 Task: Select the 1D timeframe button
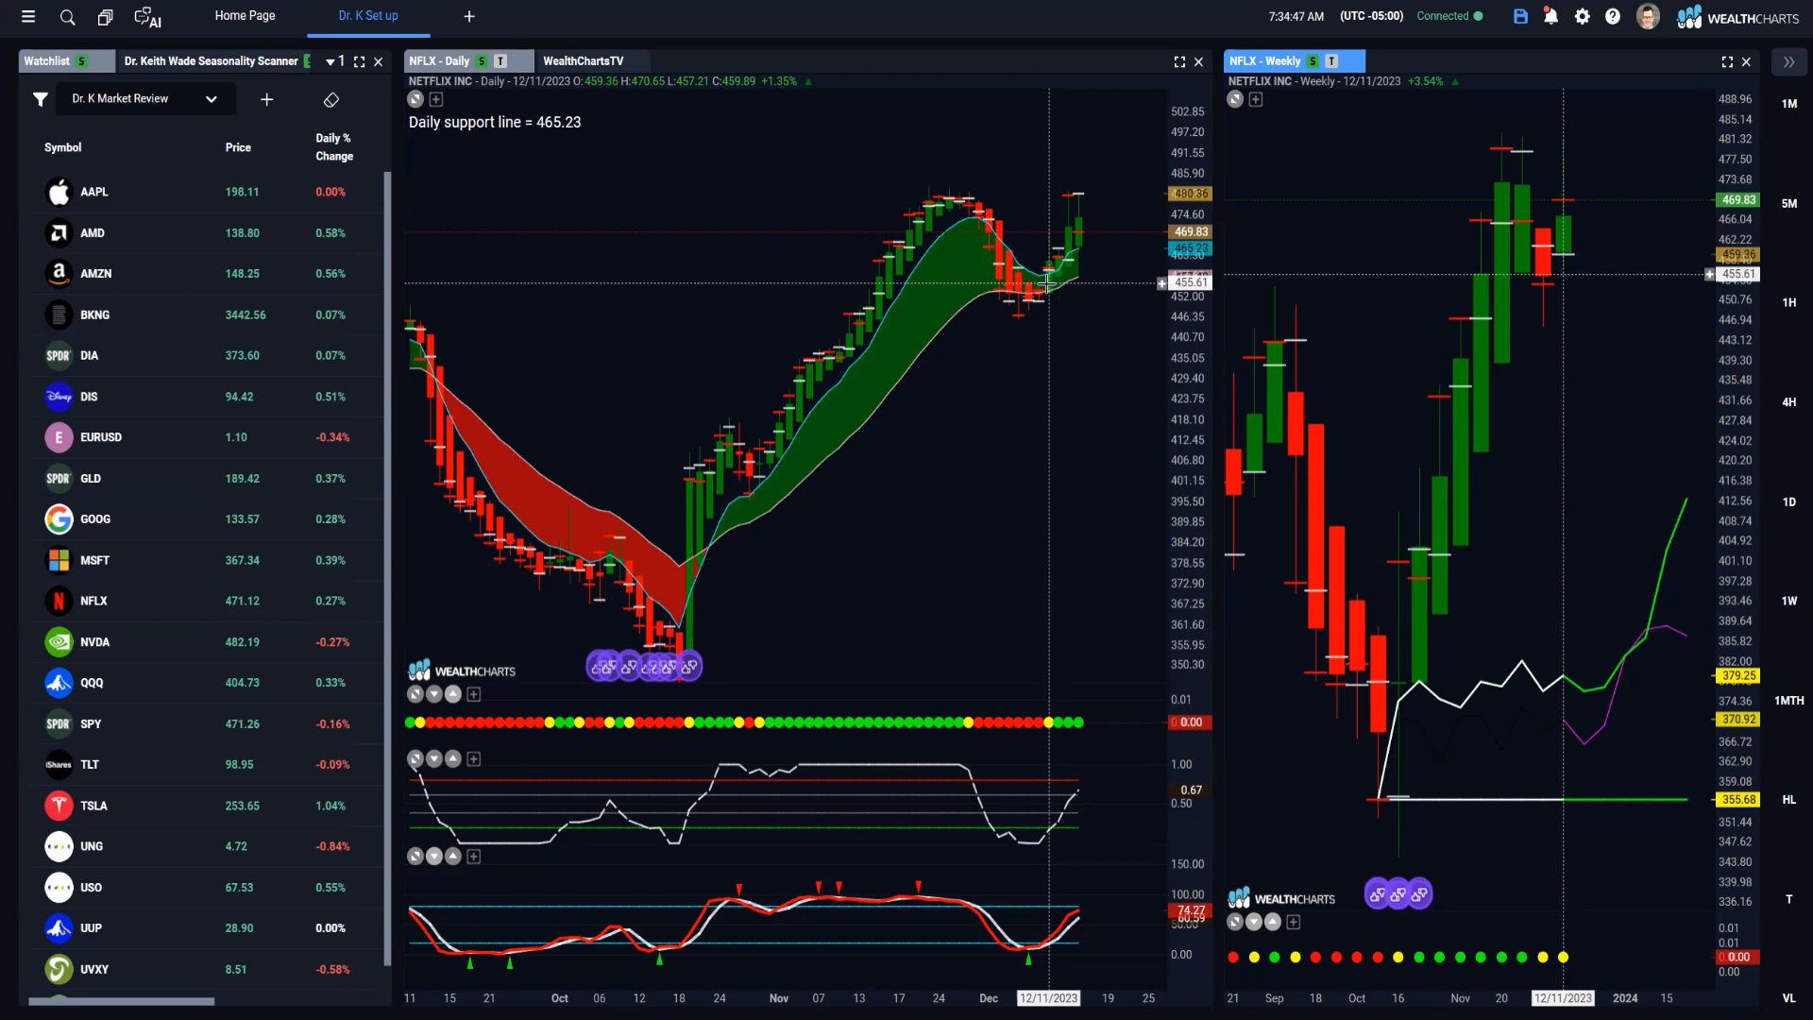(x=1788, y=501)
